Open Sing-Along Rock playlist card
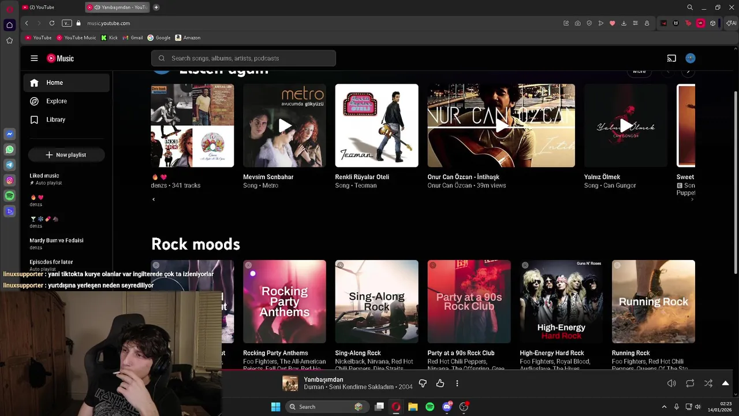The height and width of the screenshot is (416, 739). 376,302
